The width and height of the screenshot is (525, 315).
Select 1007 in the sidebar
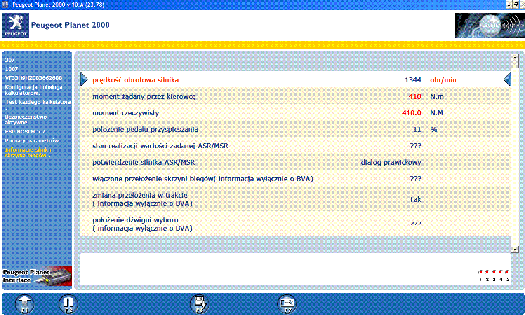click(x=12, y=69)
